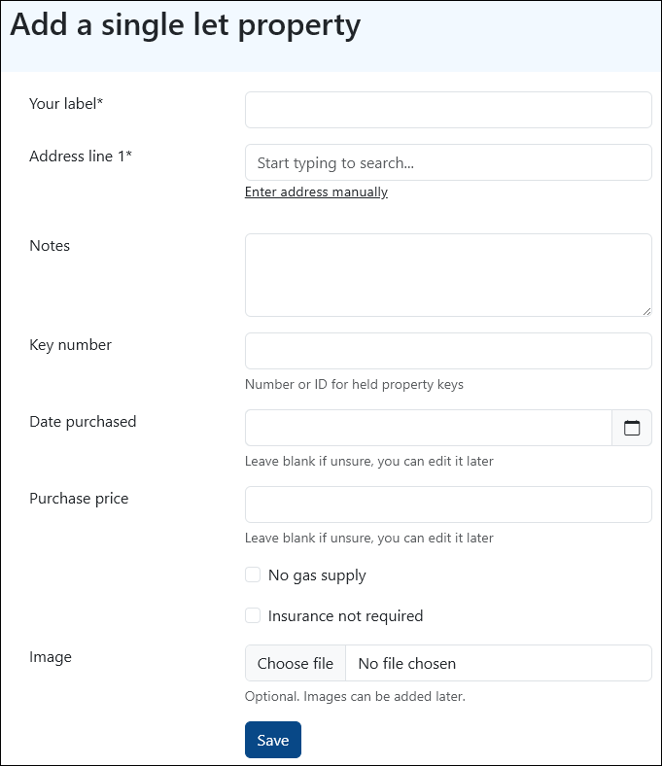662x766 pixels.
Task: Click the Save button
Action: pyautogui.click(x=273, y=740)
